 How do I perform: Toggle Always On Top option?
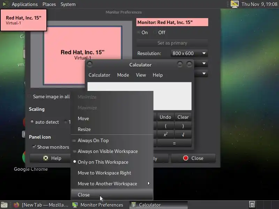pyautogui.click(x=112, y=141)
